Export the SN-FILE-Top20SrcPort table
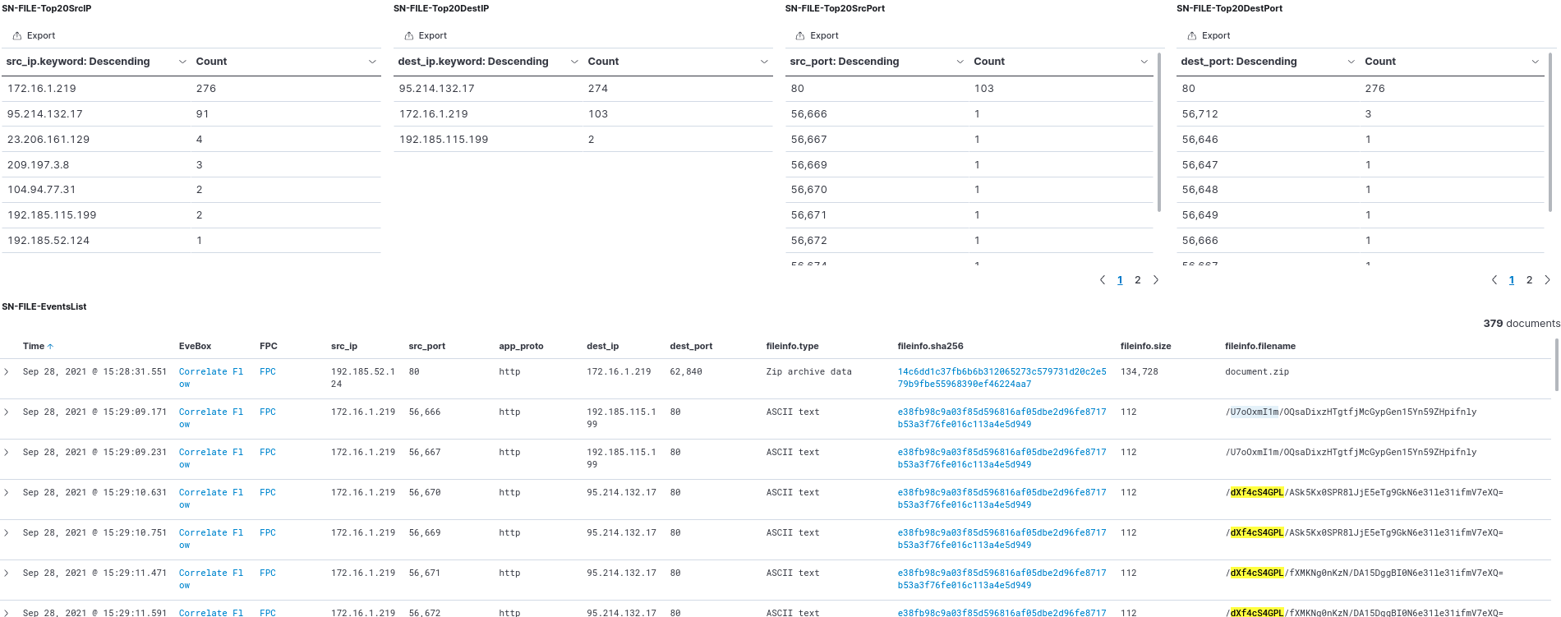 pyautogui.click(x=817, y=35)
